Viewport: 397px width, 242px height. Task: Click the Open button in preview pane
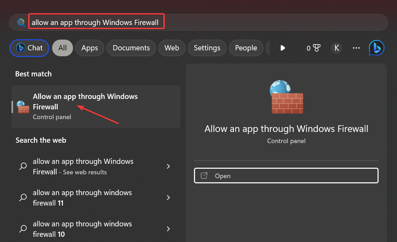point(286,175)
